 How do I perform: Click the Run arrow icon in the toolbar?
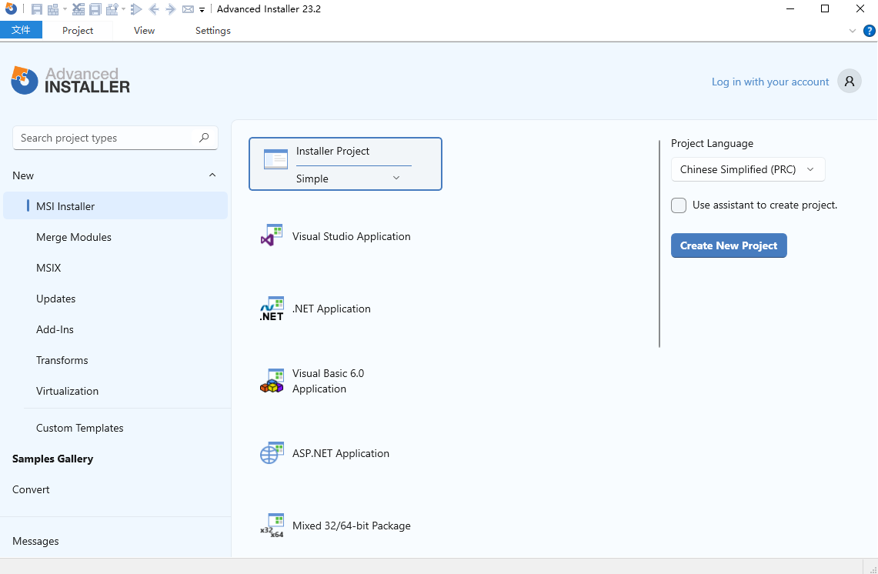tap(136, 9)
